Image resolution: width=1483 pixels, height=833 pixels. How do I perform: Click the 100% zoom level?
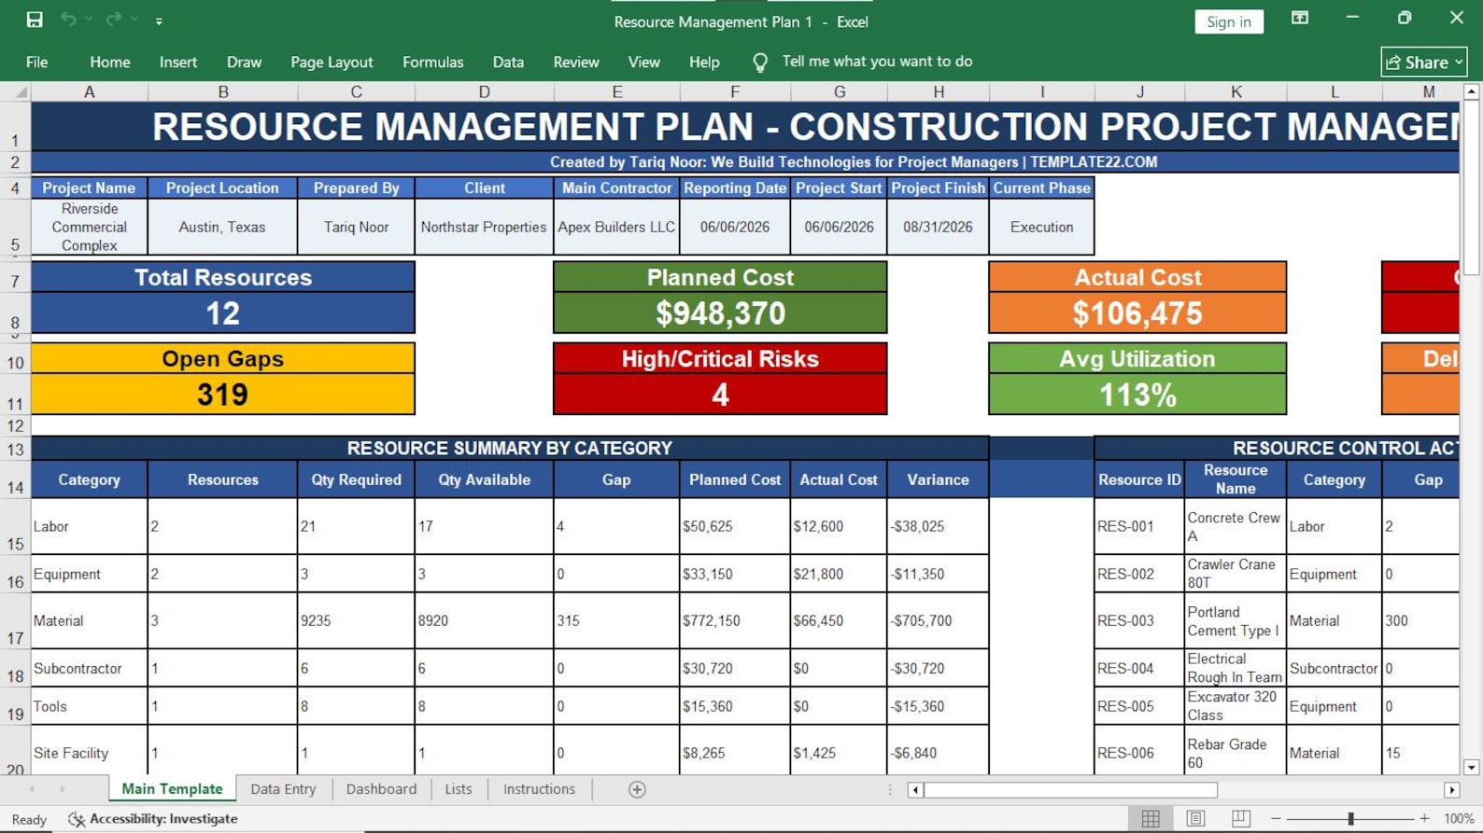[x=1459, y=819]
